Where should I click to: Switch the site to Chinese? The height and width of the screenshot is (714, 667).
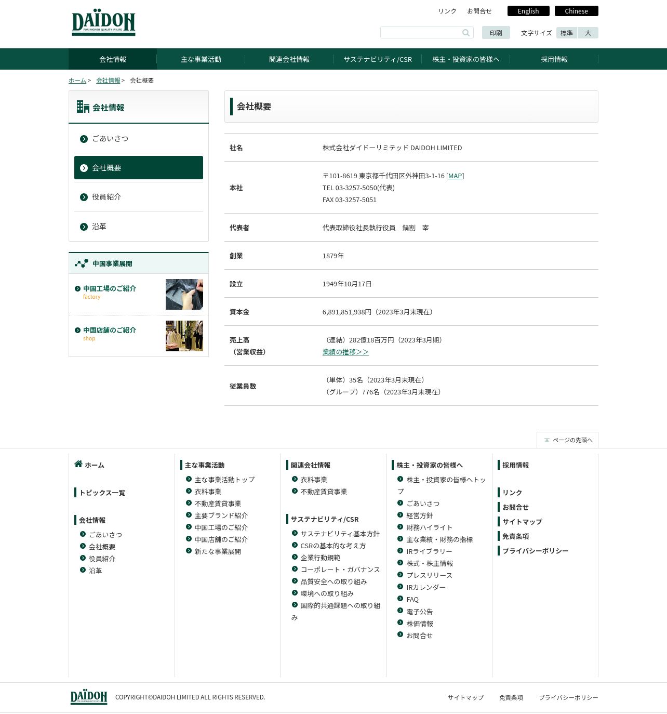(x=577, y=11)
